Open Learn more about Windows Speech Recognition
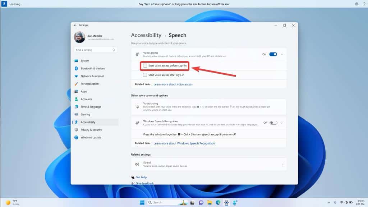368x207 pixels. point(184,143)
